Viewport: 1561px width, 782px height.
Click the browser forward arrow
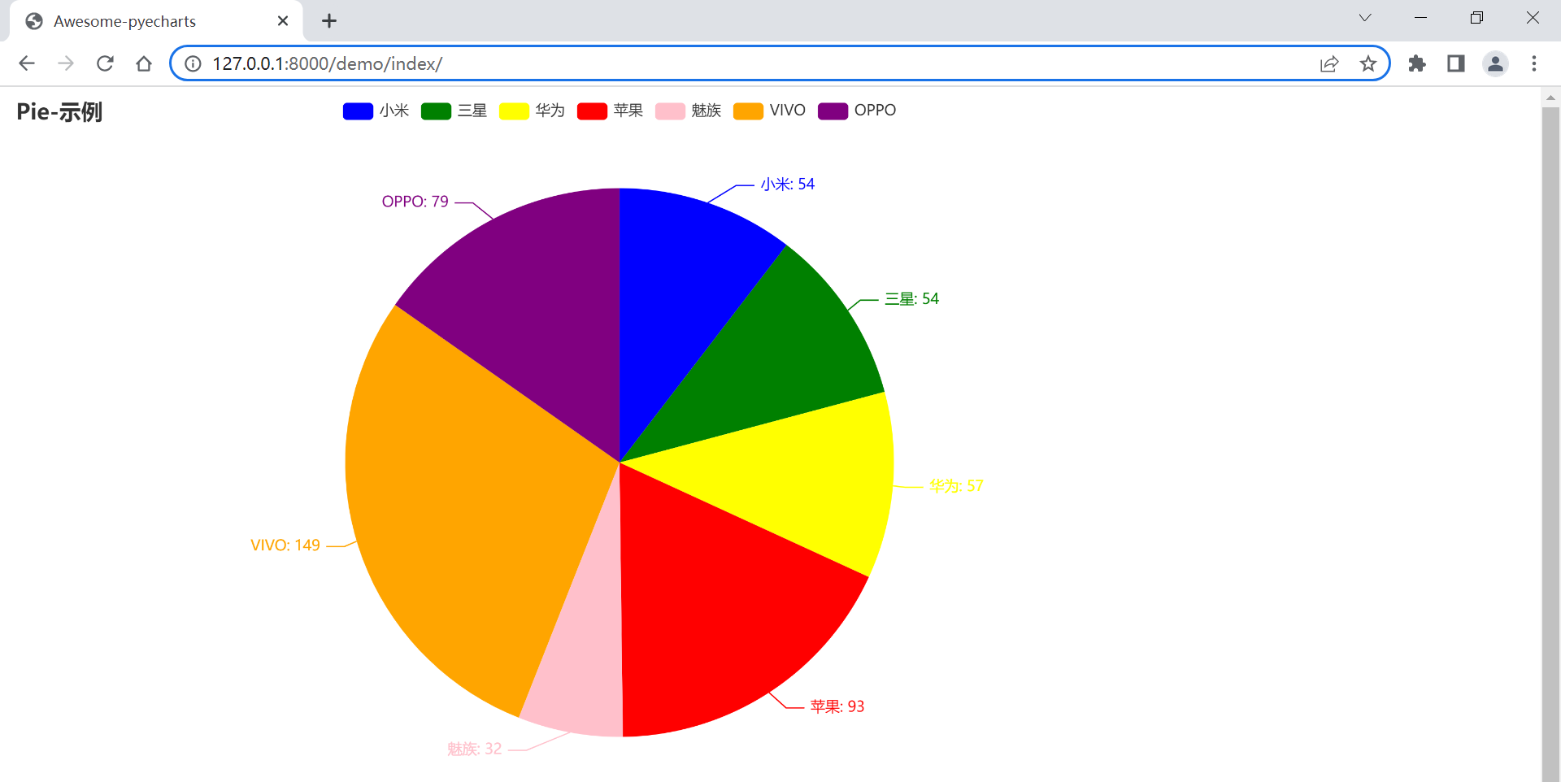click(66, 63)
